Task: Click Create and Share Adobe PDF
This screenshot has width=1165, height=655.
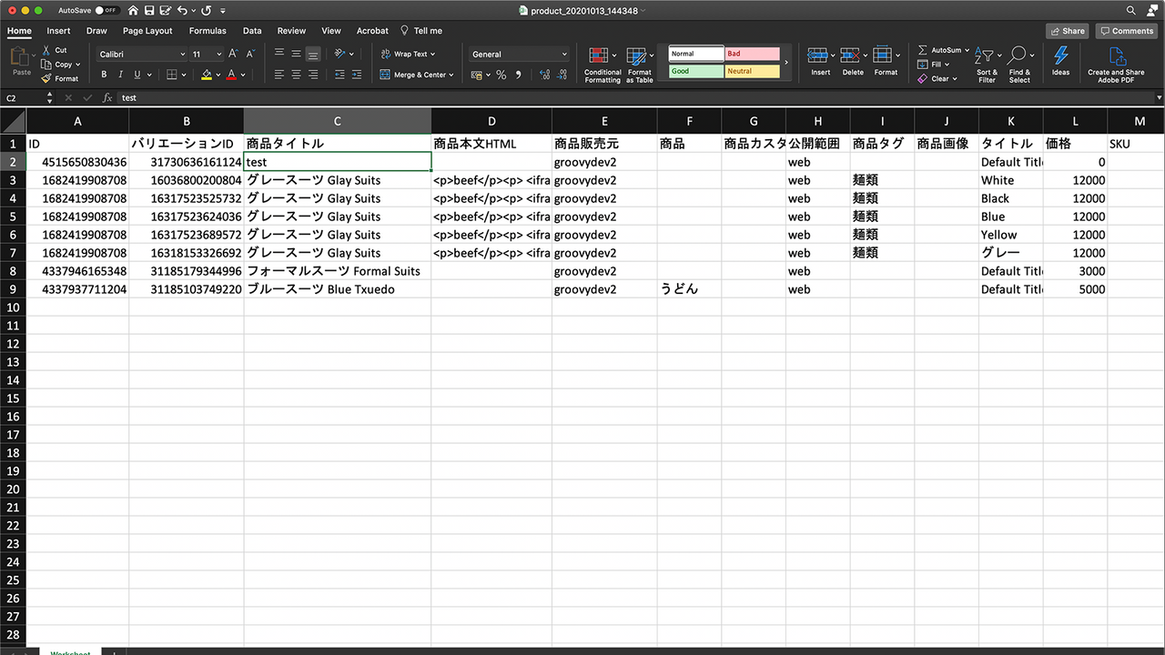Action: point(1116,65)
